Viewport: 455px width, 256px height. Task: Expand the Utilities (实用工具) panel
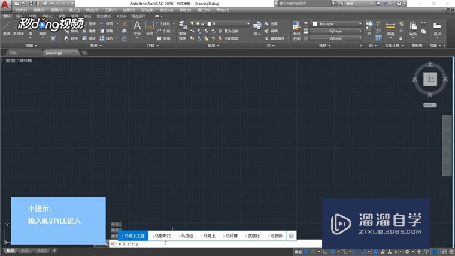pos(394,46)
